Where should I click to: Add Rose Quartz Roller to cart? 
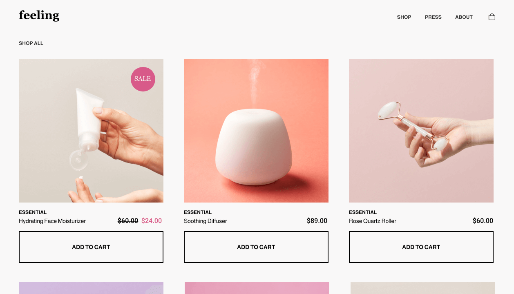(x=421, y=247)
